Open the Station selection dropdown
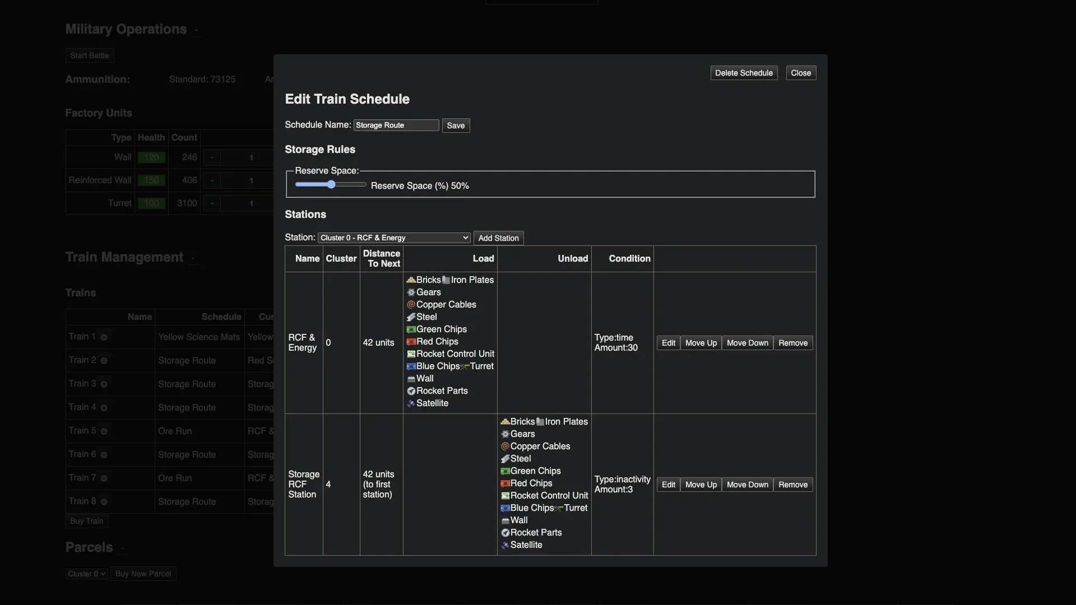Screen dimensions: 1076x605 [394, 238]
